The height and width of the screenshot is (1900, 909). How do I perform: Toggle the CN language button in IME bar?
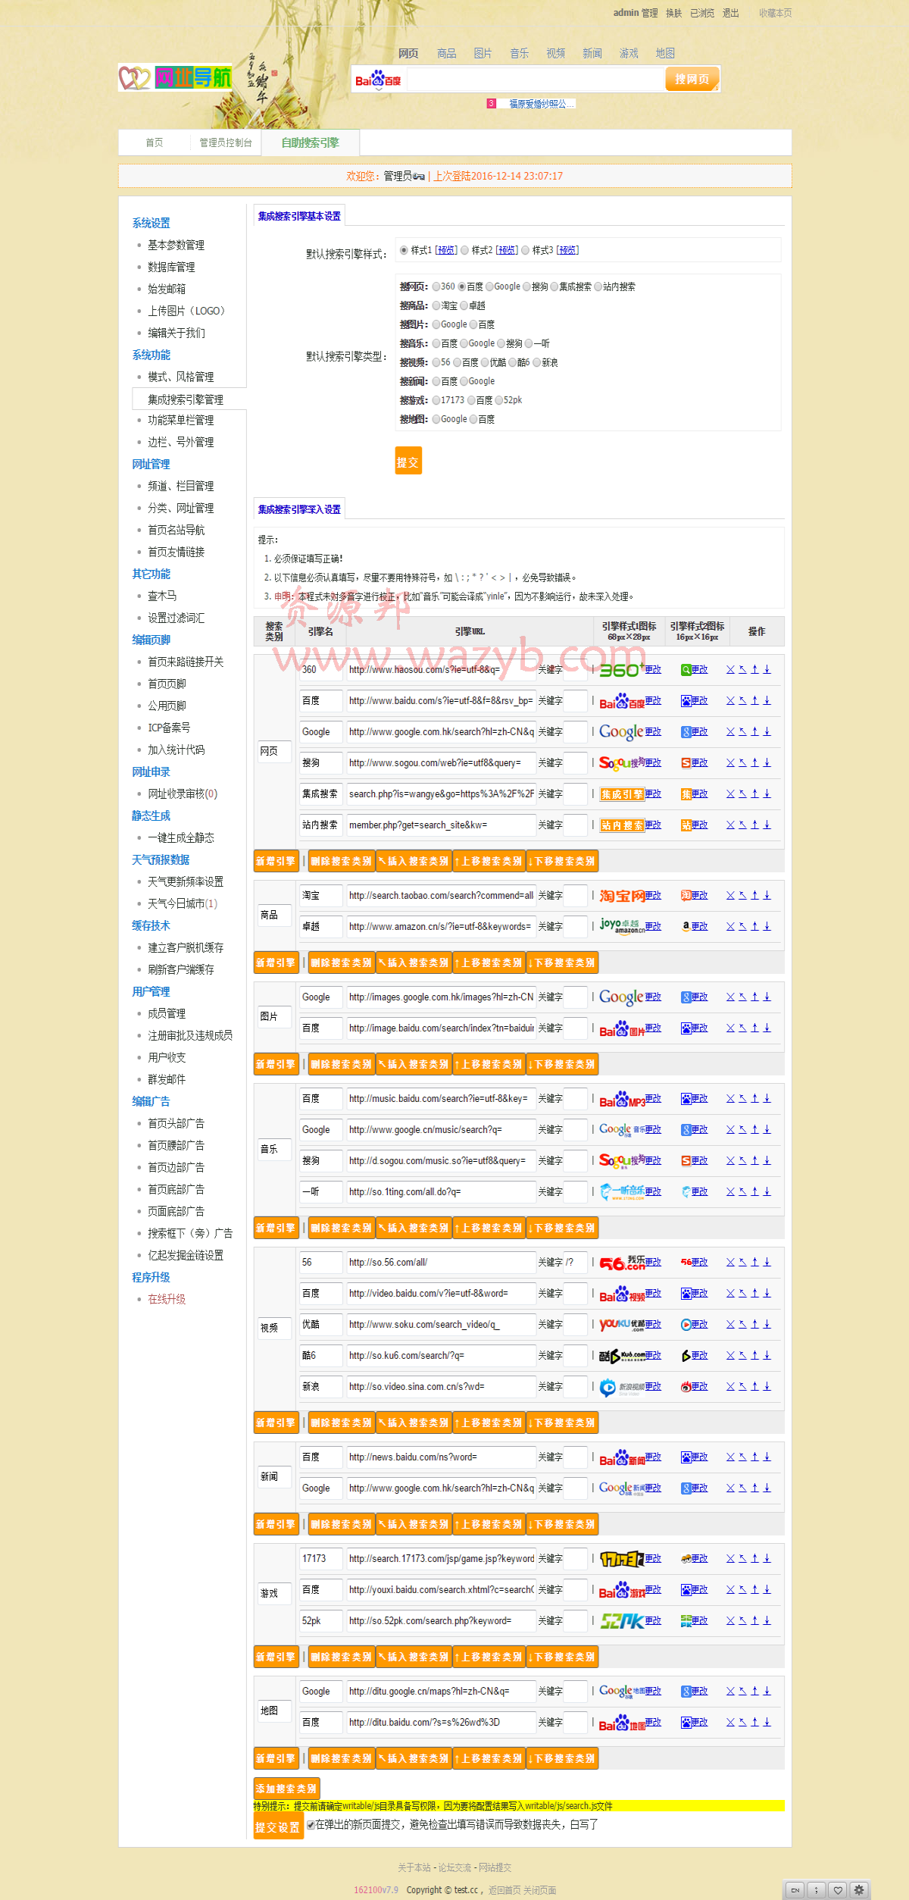[795, 1889]
